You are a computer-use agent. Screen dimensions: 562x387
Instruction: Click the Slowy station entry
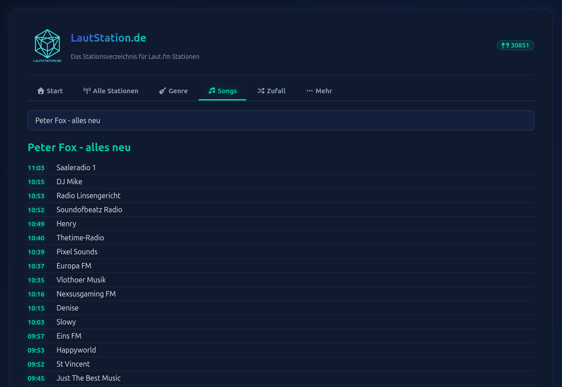pos(66,322)
